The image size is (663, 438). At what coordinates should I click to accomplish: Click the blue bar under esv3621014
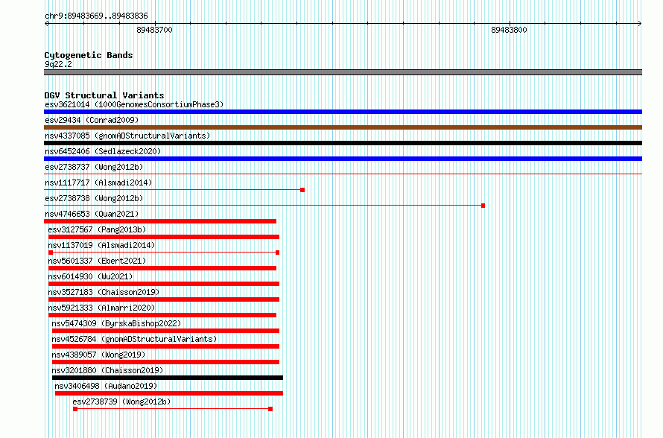pyautogui.click(x=343, y=112)
